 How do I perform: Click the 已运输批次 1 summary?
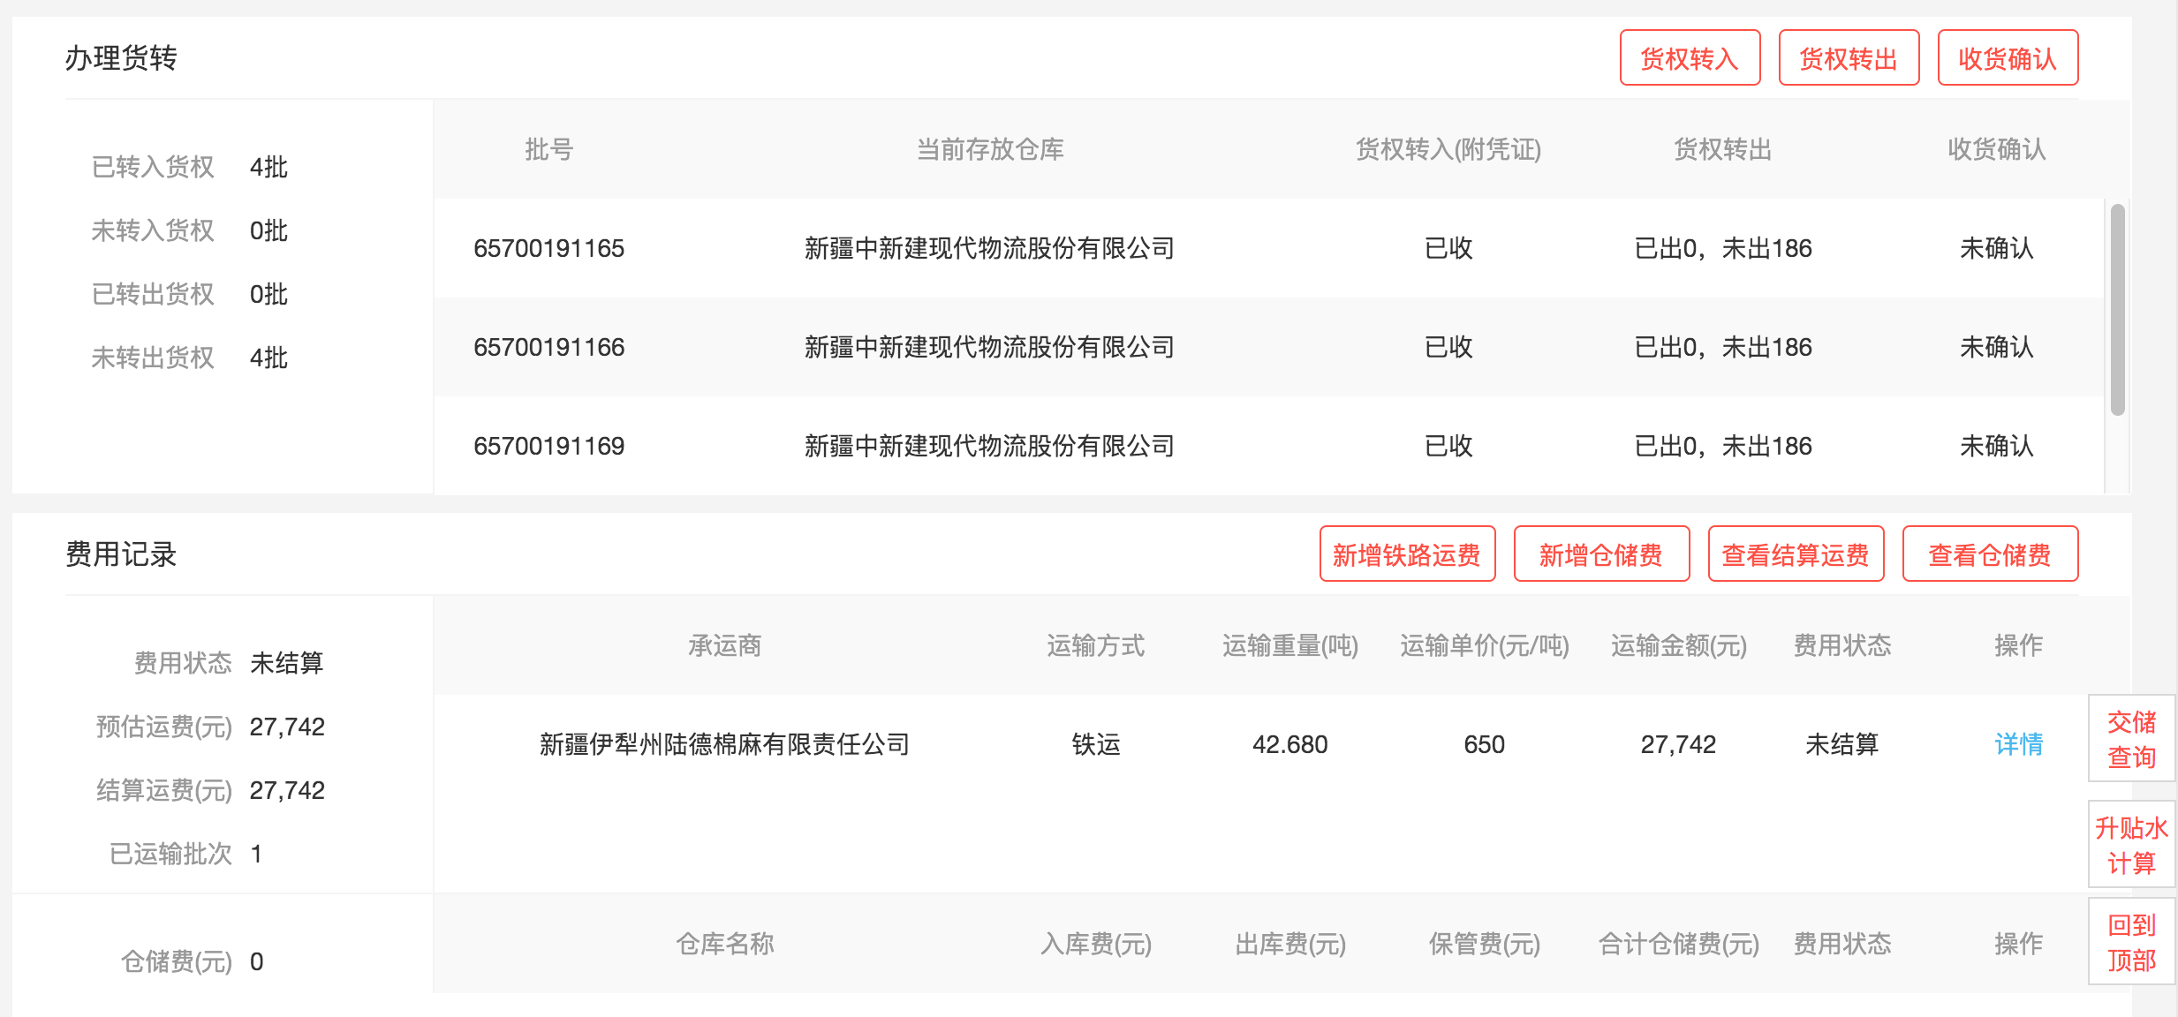coord(185,854)
